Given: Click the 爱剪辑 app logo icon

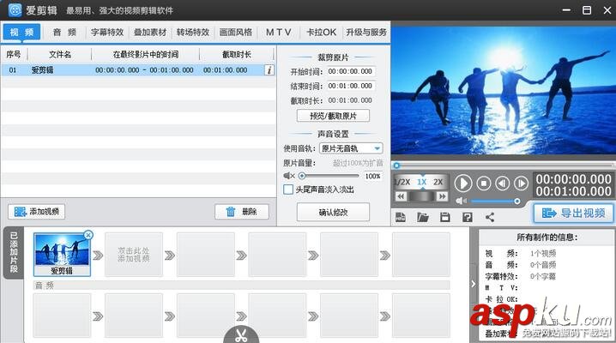Looking at the screenshot, I should coord(15,9).
